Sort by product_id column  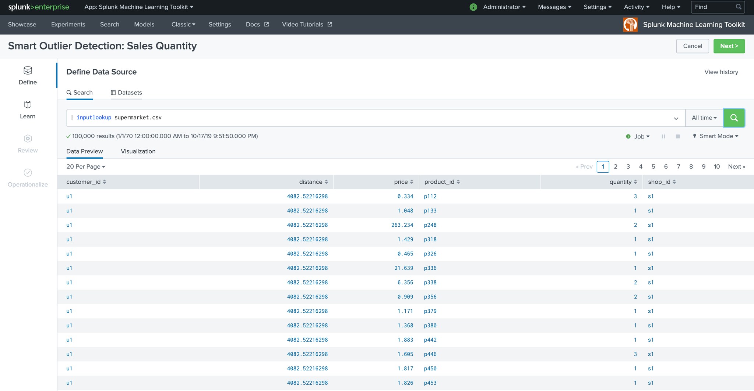(x=442, y=182)
